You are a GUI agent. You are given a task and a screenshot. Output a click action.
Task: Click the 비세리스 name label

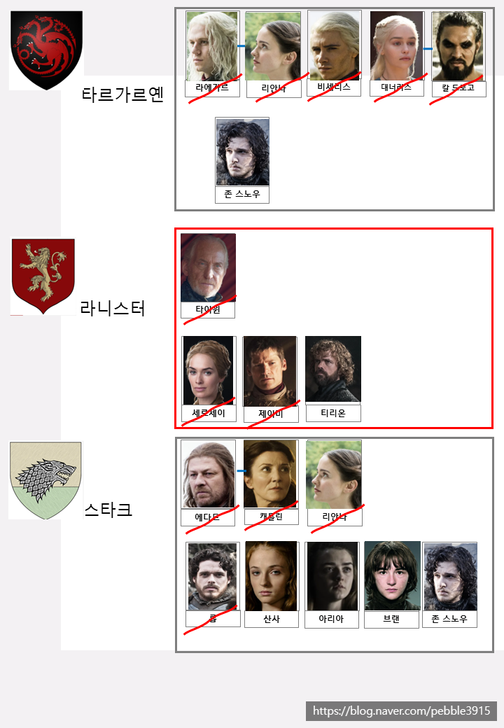pyautogui.click(x=334, y=87)
